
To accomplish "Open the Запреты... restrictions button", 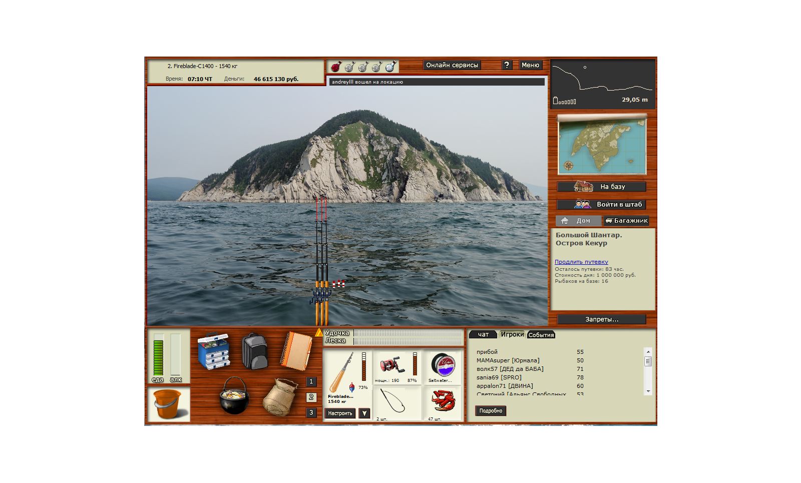I will coord(602,319).
